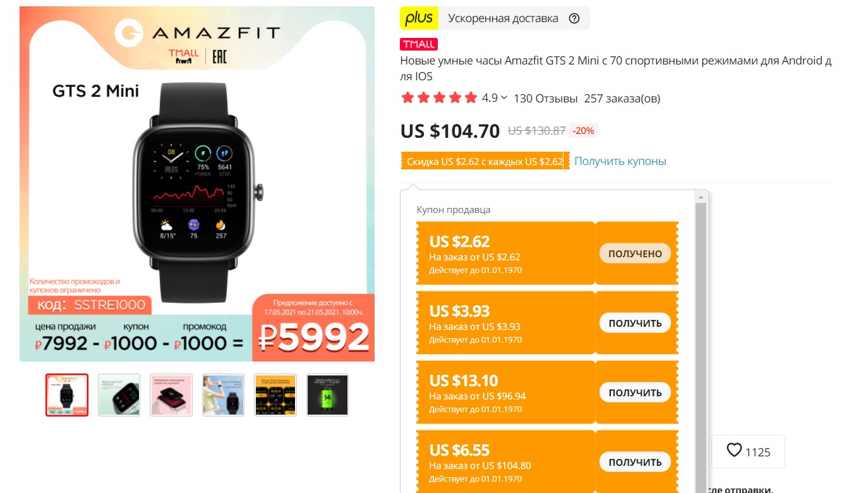The image size is (844, 493).
Task: Select second thumbnail with angled watch
Action: tap(119, 395)
